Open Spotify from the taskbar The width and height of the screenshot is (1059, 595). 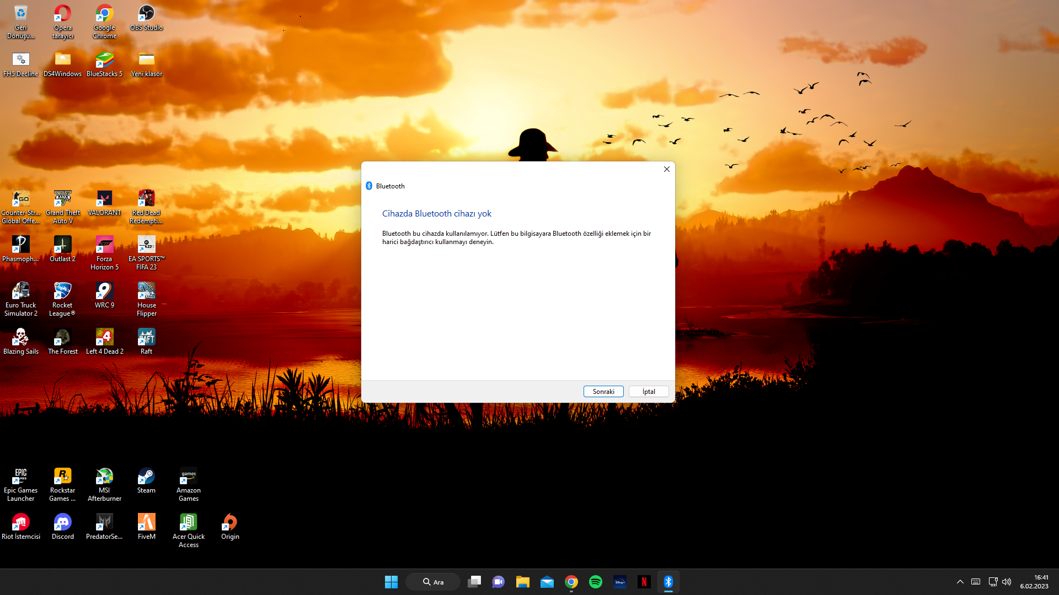596,582
